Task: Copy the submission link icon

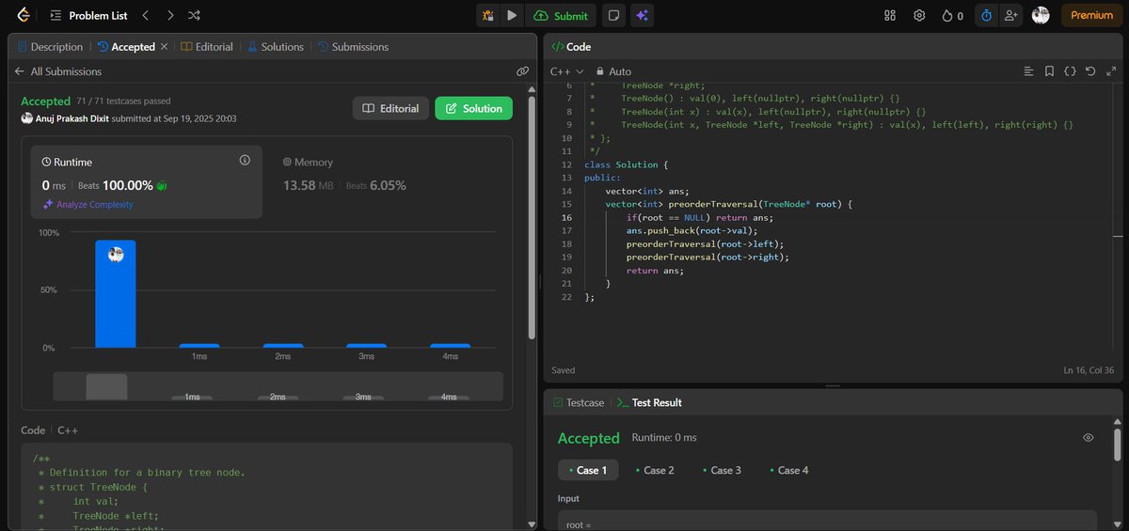Action: click(522, 71)
